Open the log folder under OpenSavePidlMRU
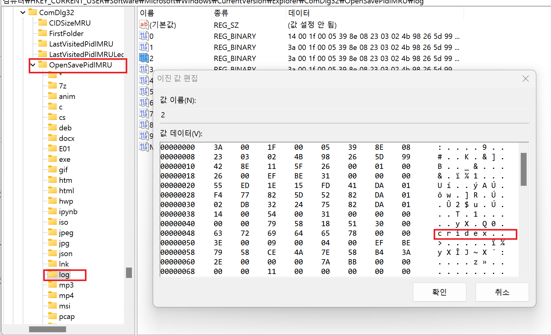Screen dimensions: 551x335 point(64,274)
